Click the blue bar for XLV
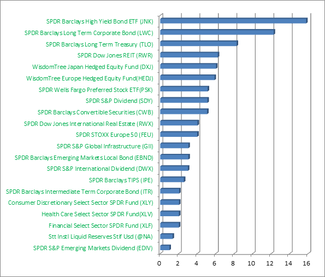 [x=170, y=213]
